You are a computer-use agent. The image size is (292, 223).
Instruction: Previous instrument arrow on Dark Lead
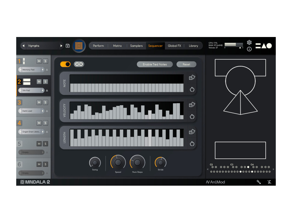[20, 111]
